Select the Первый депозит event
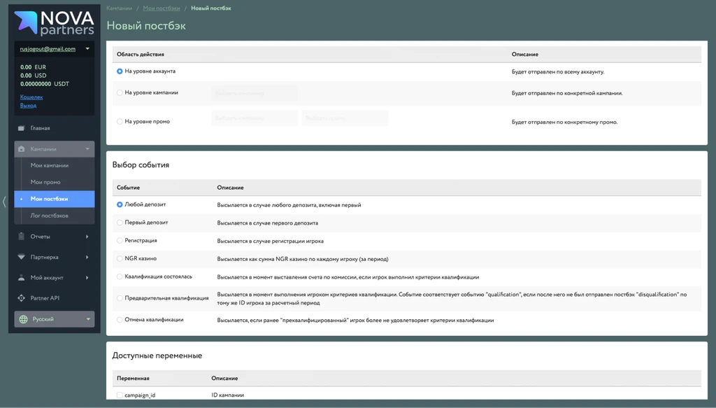This screenshot has height=408, width=716. point(120,223)
